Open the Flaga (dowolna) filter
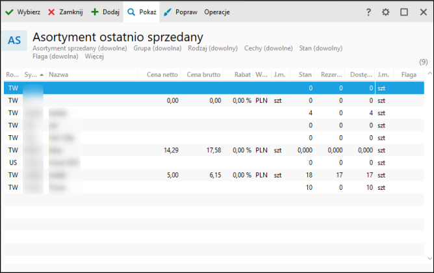This screenshot has width=434, height=273. pos(55,57)
